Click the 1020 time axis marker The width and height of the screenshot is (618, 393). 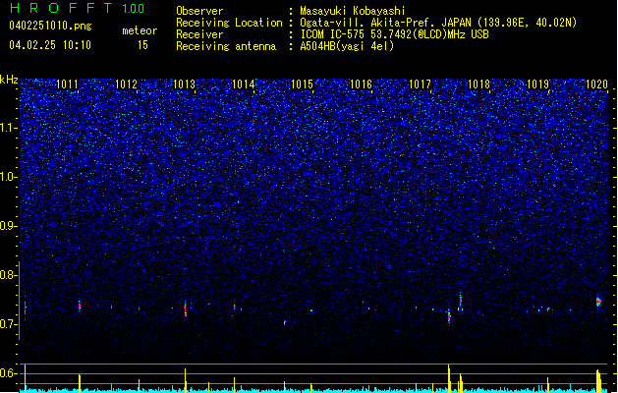point(596,84)
